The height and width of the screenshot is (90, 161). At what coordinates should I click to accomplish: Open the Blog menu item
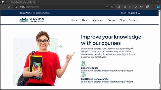[x=122, y=20]
